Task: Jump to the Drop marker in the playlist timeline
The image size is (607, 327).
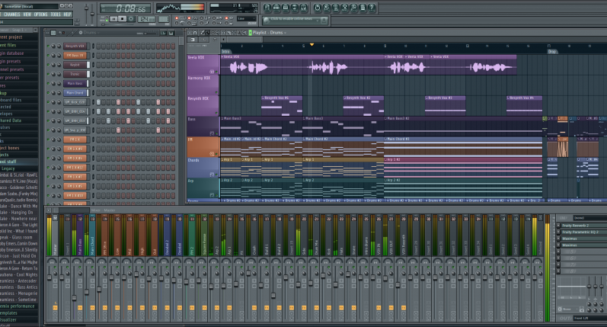Action: (x=552, y=51)
